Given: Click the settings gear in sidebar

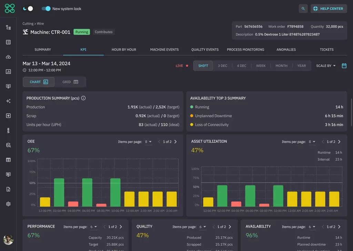Looking at the screenshot, I should coord(8,204).
